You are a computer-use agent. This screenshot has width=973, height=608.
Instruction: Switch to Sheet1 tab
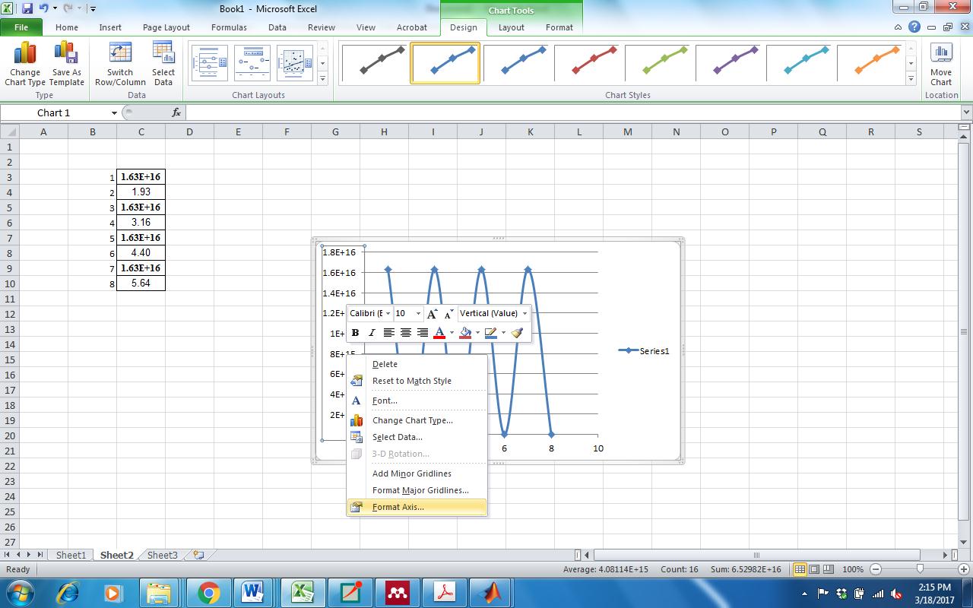(71, 555)
